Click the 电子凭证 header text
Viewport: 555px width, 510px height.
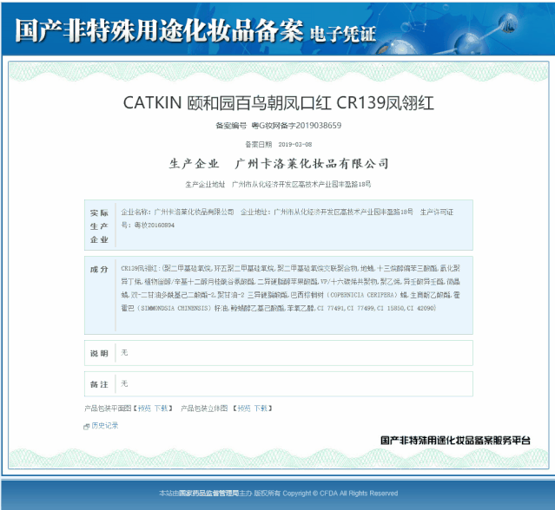[342, 35]
